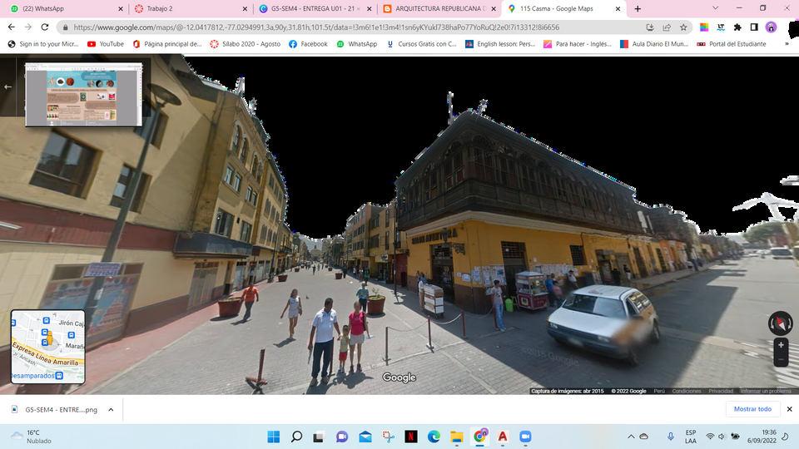This screenshot has width=799, height=449.
Task: Open File Explorer from taskbar
Action: [457, 437]
